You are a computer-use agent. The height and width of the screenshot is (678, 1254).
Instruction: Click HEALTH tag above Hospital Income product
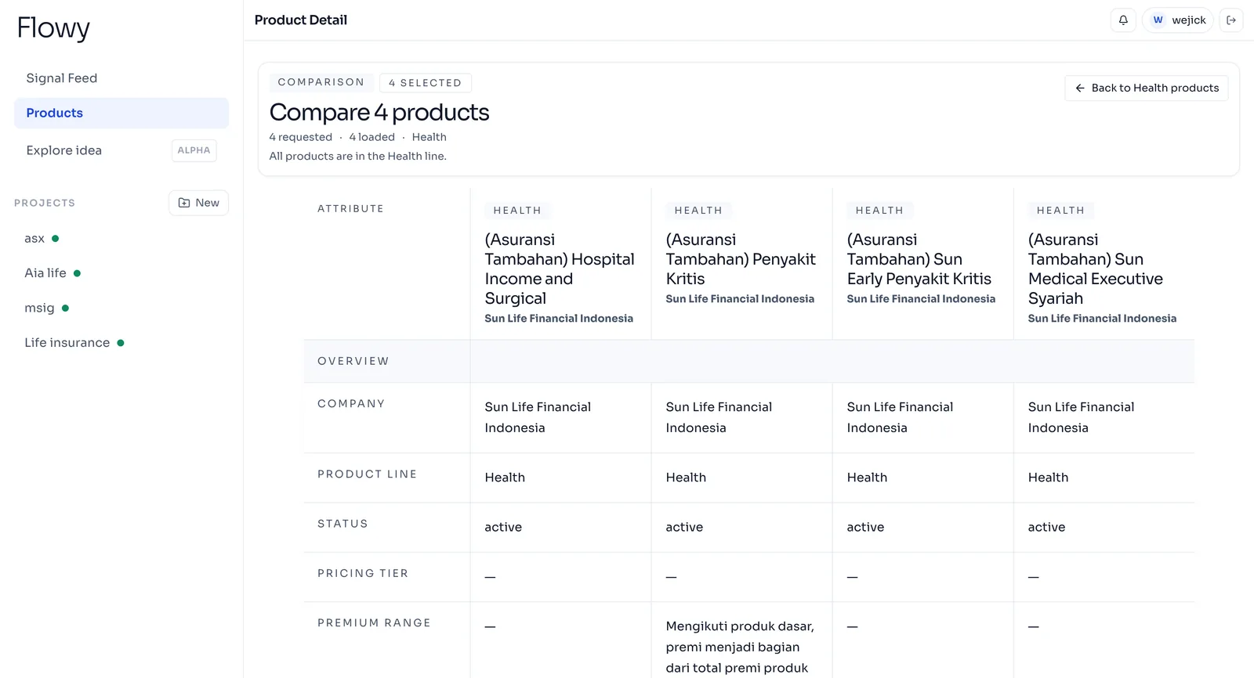(x=517, y=211)
